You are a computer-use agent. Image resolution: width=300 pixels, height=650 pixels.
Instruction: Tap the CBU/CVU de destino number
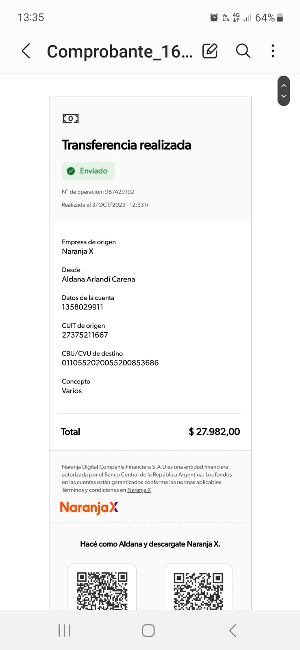(x=110, y=363)
